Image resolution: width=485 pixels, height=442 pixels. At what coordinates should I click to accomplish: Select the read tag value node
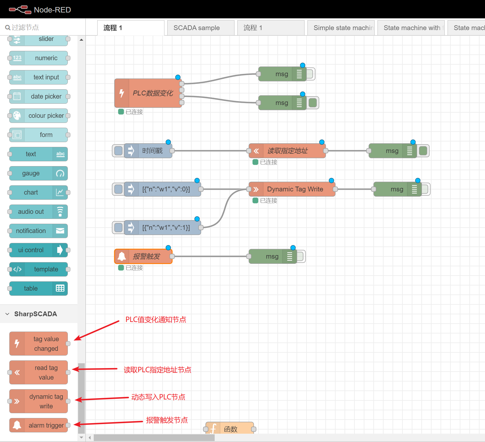[38, 372]
